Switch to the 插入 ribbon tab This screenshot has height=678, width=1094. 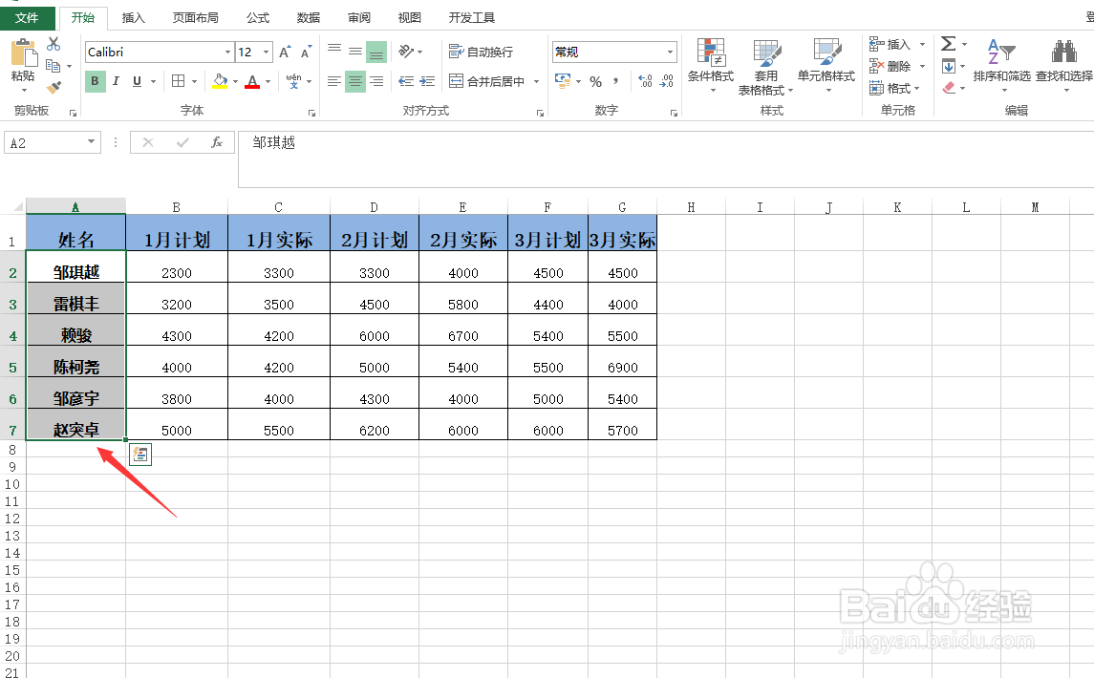[133, 17]
